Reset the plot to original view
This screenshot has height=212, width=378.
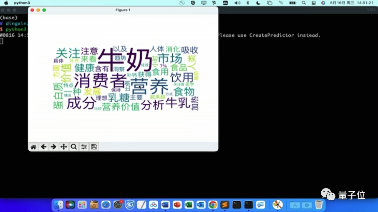click(33, 147)
